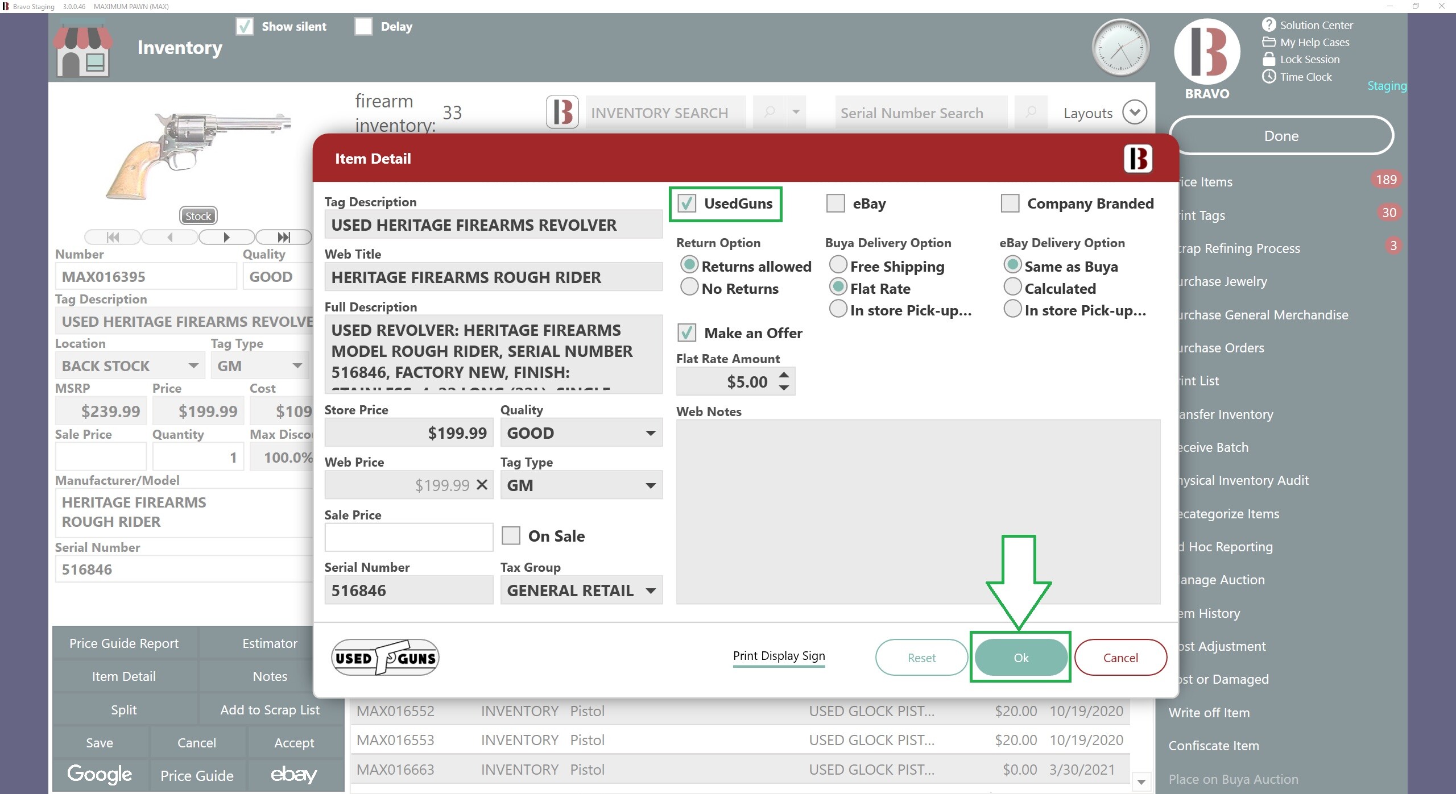Click the inventory search magnifier icon
This screenshot has height=794, width=1456.
click(x=770, y=112)
